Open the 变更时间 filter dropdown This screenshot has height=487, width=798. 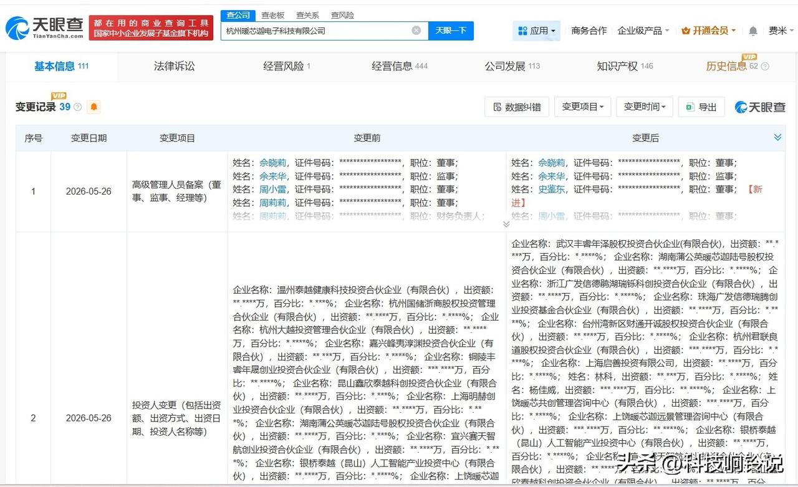pyautogui.click(x=645, y=107)
